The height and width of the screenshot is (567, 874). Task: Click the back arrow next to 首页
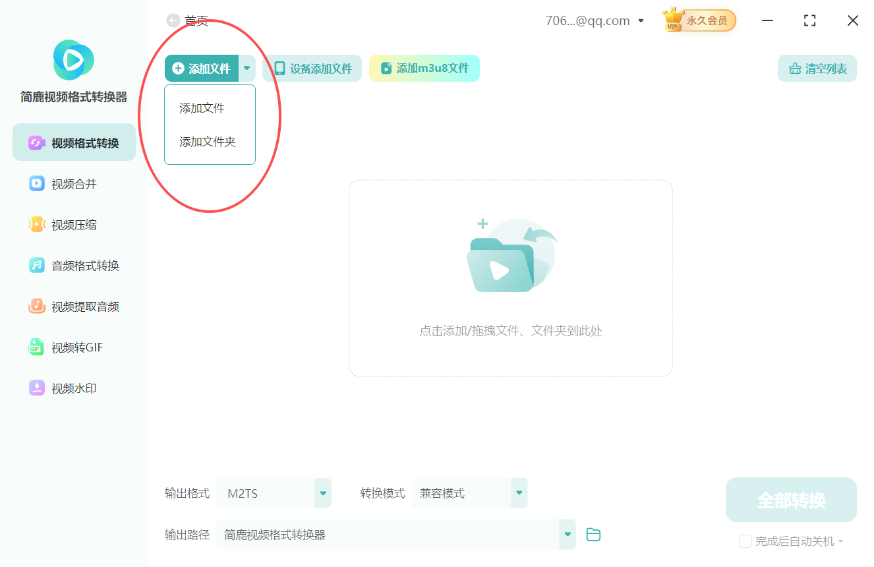coord(173,20)
